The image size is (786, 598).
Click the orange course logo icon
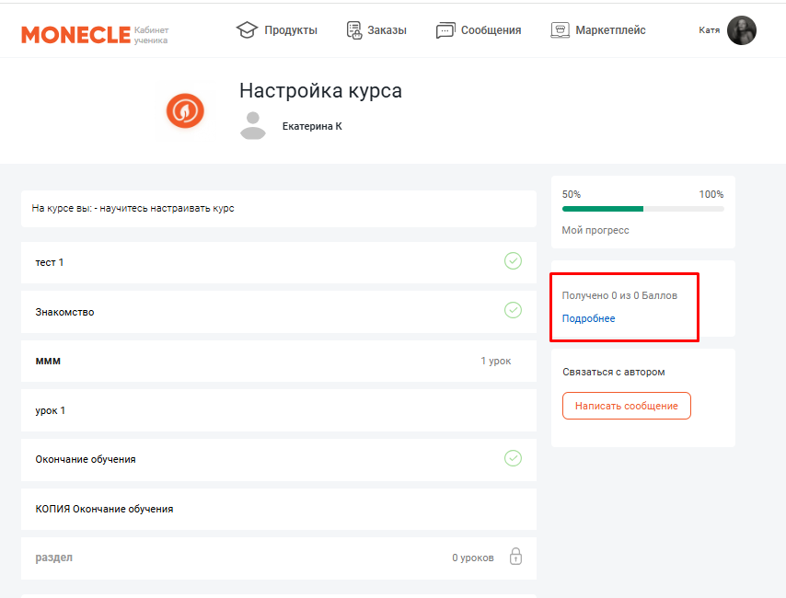185,111
